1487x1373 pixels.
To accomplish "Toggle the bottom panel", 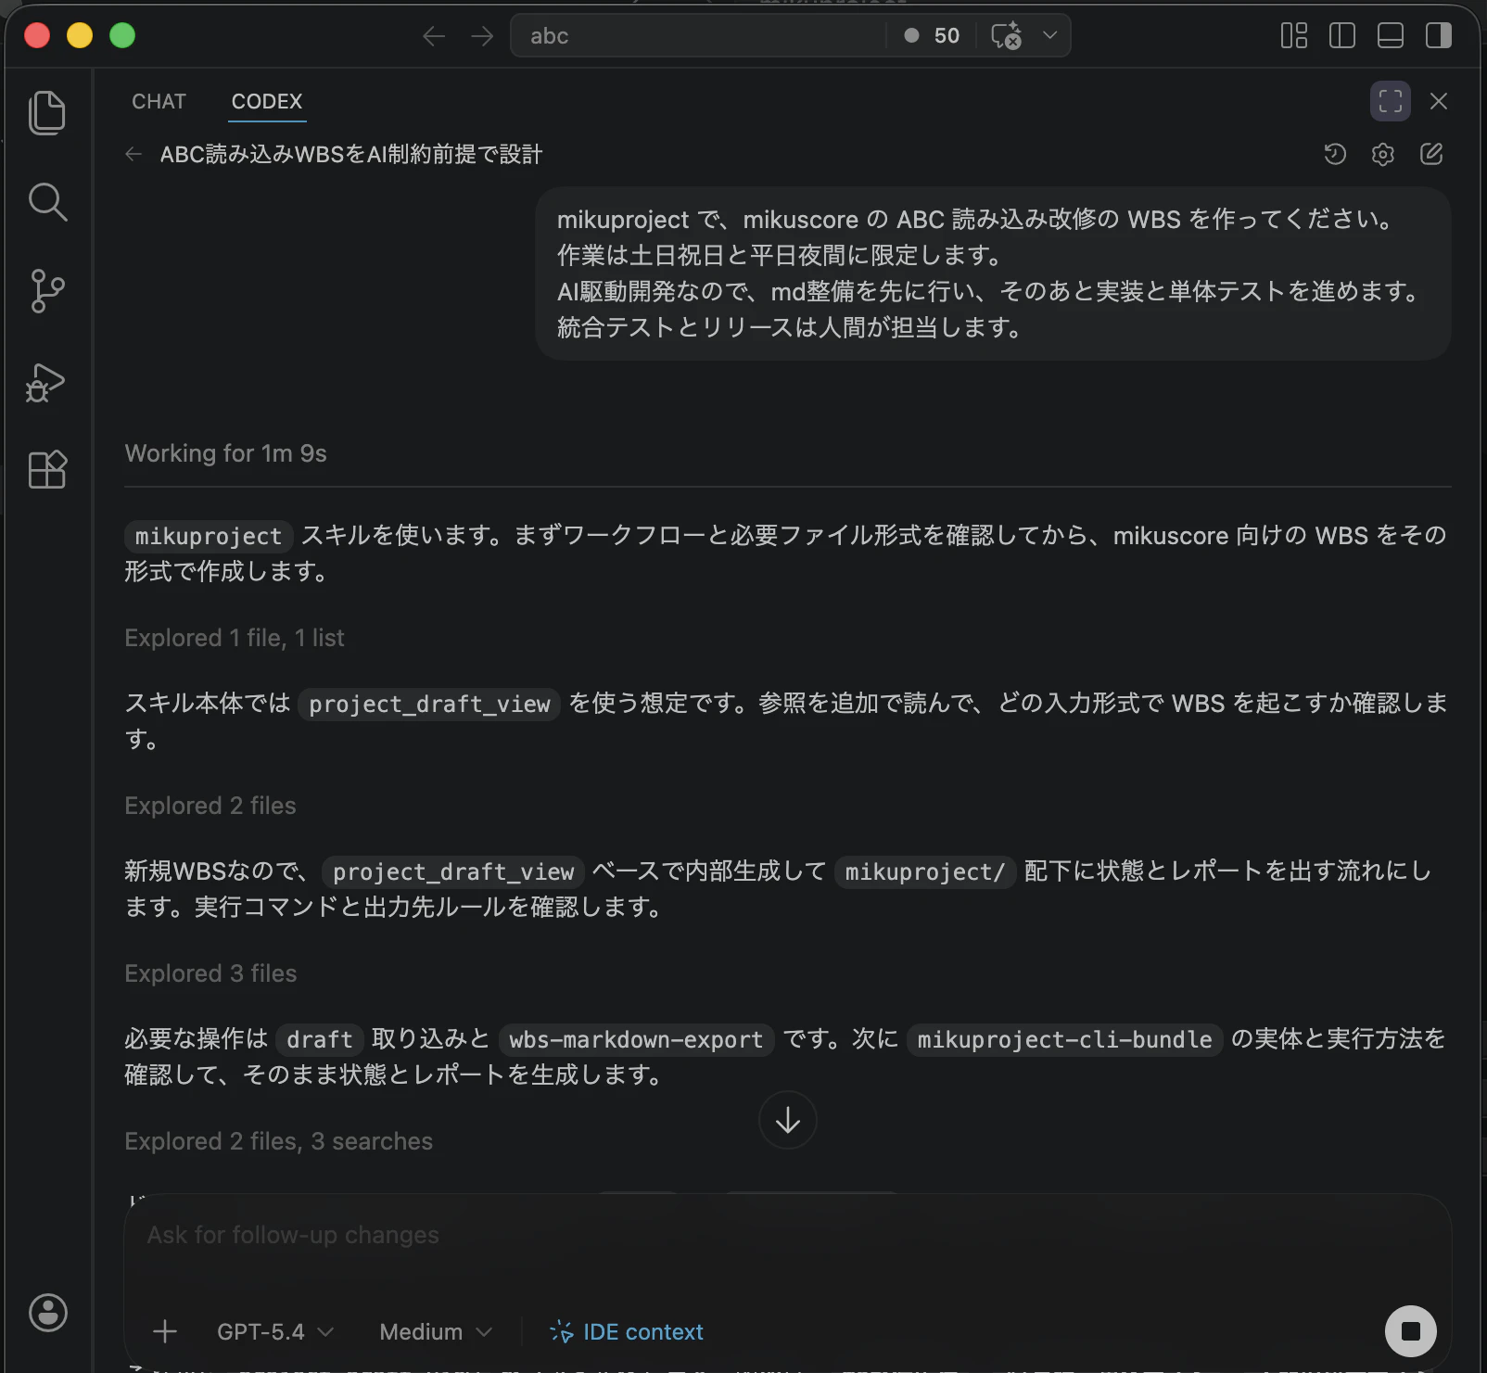I will tap(1391, 36).
